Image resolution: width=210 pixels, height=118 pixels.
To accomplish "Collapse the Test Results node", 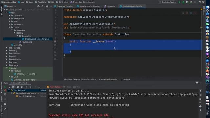I will (x=9, y=90).
